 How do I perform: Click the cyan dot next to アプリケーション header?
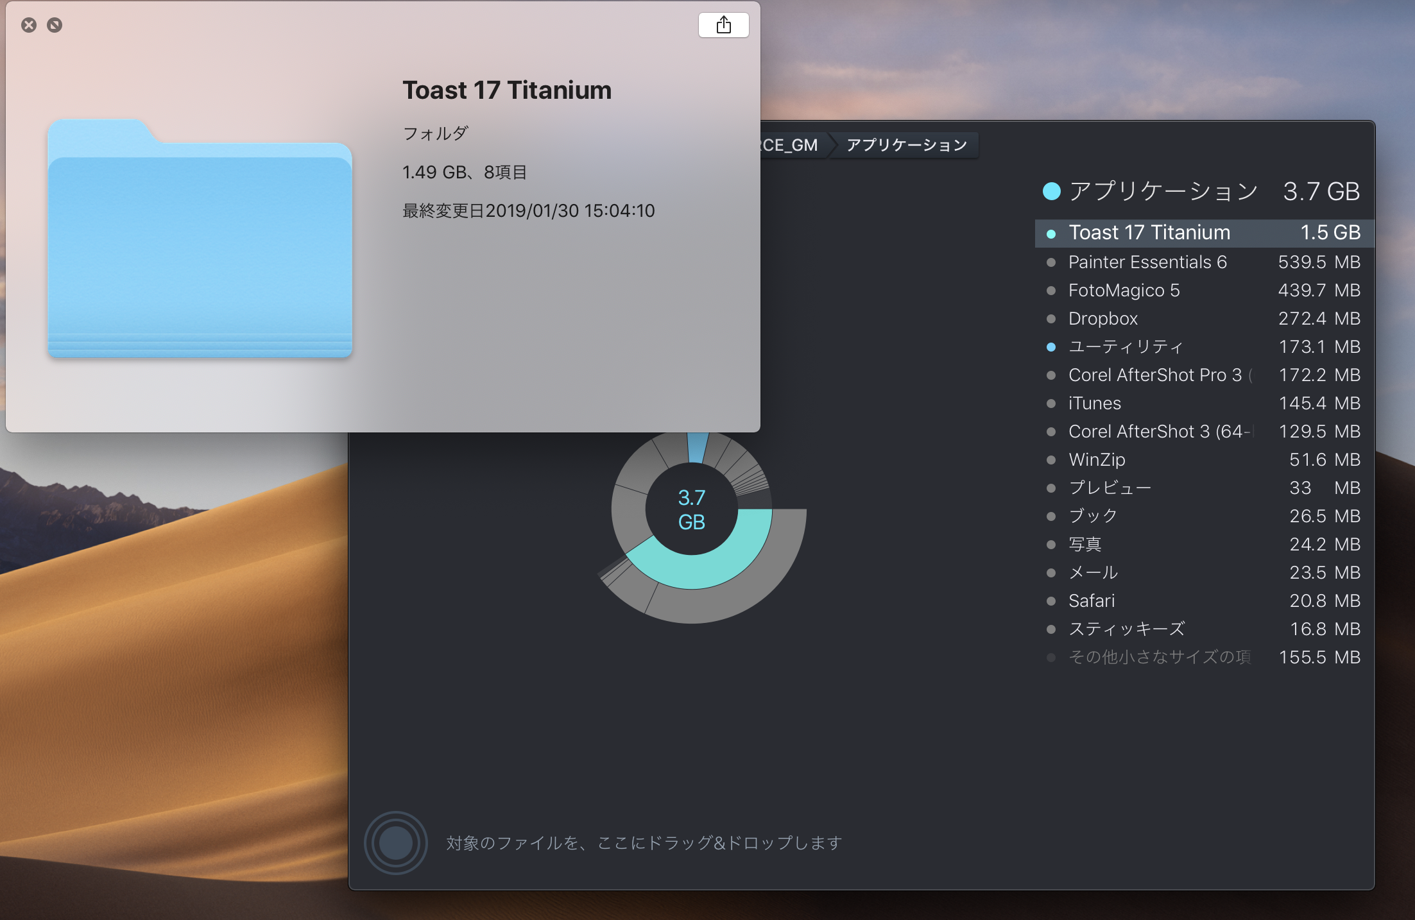coord(1051,191)
